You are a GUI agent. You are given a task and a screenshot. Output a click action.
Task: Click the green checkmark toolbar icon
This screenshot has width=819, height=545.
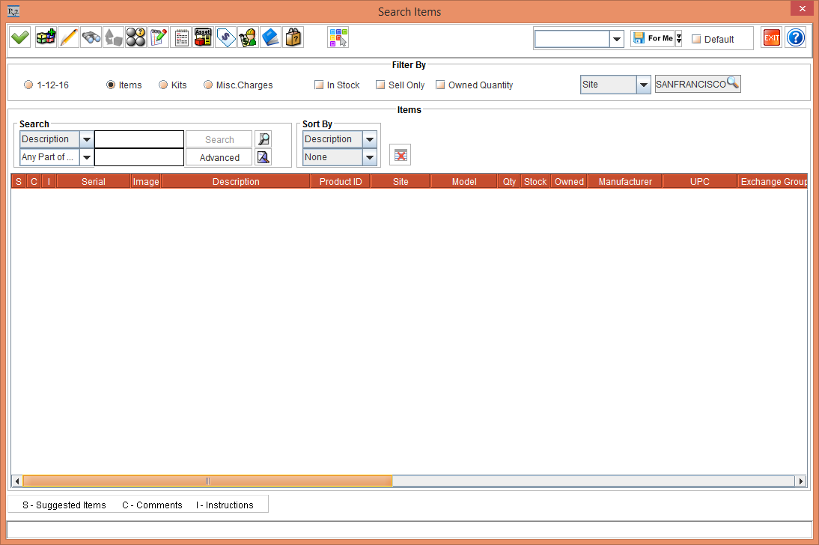tap(20, 37)
